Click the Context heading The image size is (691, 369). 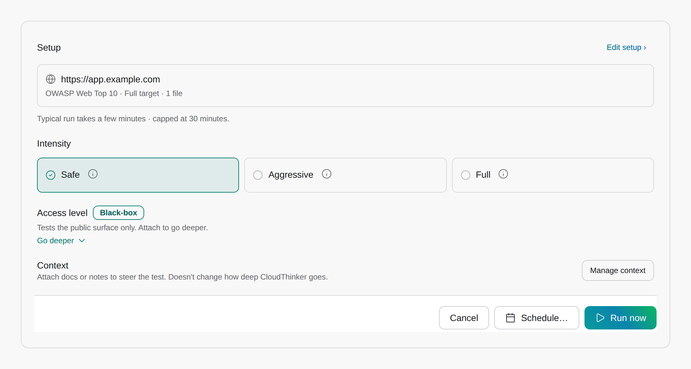53,265
